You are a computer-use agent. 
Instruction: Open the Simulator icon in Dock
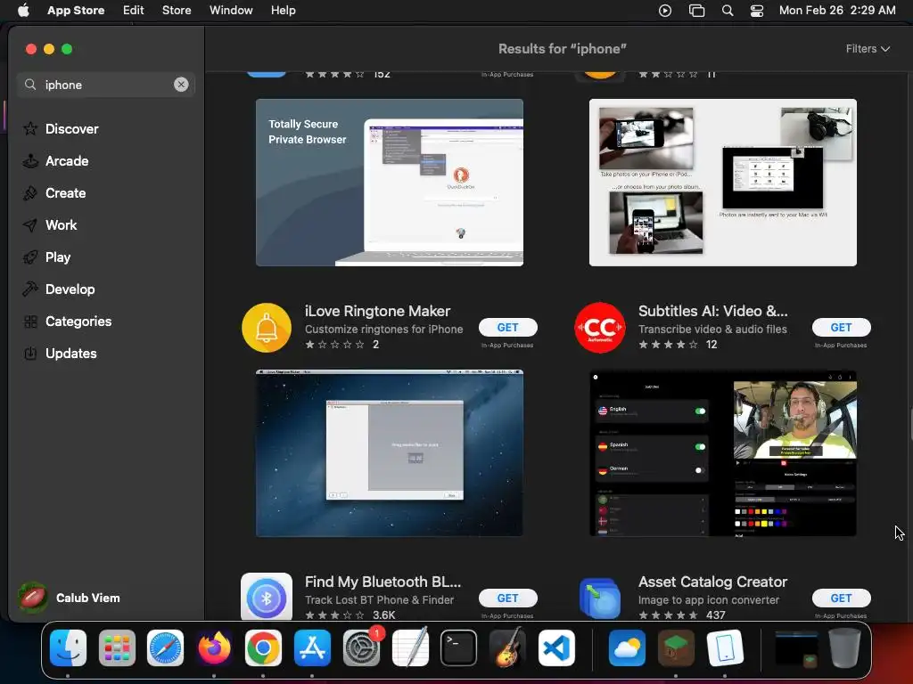point(725,647)
